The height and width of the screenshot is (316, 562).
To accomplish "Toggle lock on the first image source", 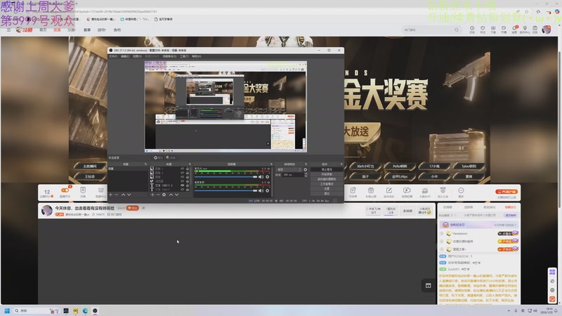I will [x=188, y=169].
